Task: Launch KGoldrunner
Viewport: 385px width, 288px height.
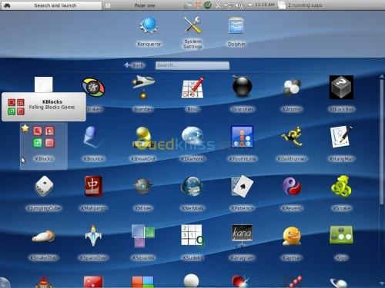Action: [292, 144]
